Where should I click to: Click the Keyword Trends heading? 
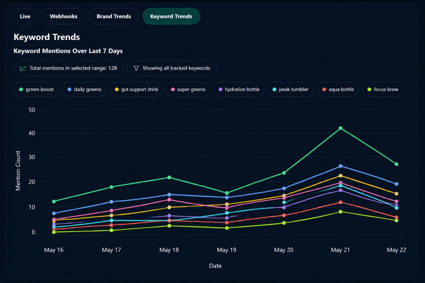click(47, 37)
